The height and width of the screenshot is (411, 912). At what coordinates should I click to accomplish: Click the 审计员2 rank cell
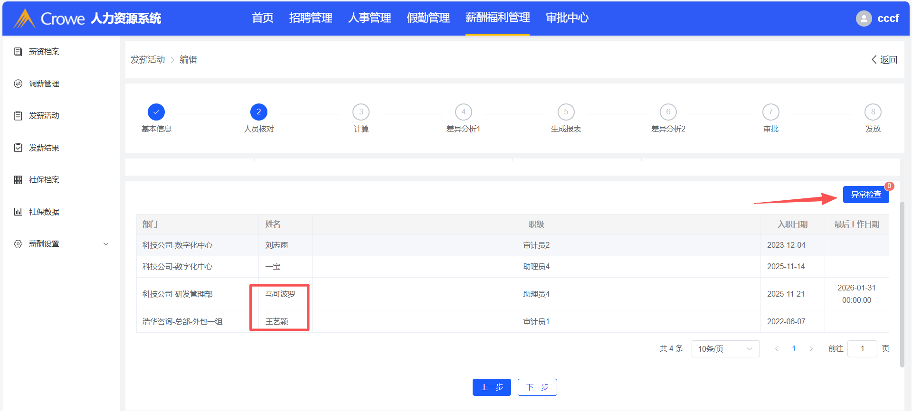[536, 245]
